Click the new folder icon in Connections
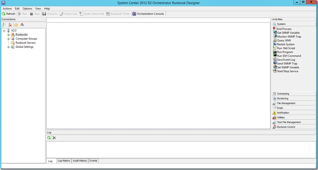Viewport: 318px width, 170px height. click(16, 25)
